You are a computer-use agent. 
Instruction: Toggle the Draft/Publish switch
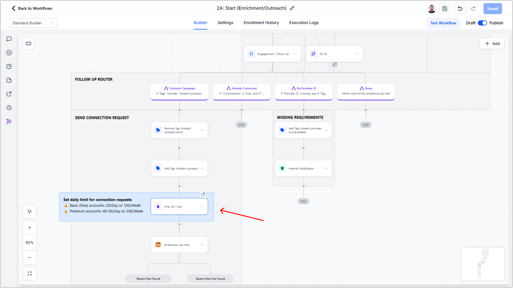[x=482, y=23]
